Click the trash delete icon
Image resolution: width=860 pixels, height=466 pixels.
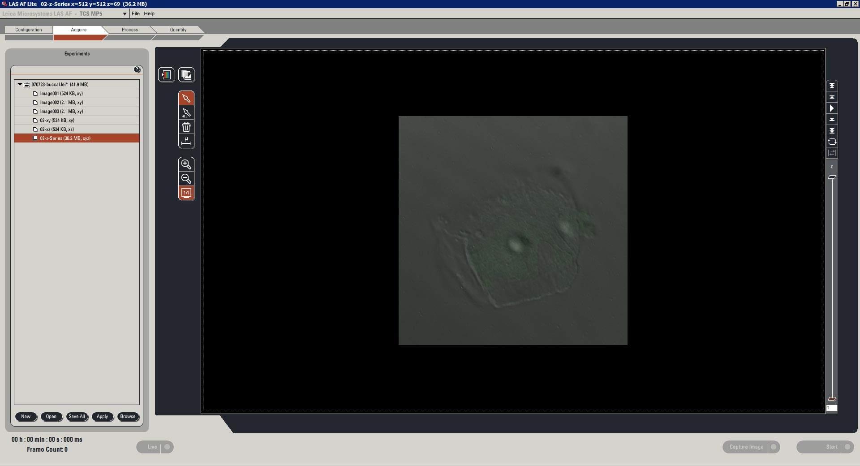pyautogui.click(x=186, y=127)
